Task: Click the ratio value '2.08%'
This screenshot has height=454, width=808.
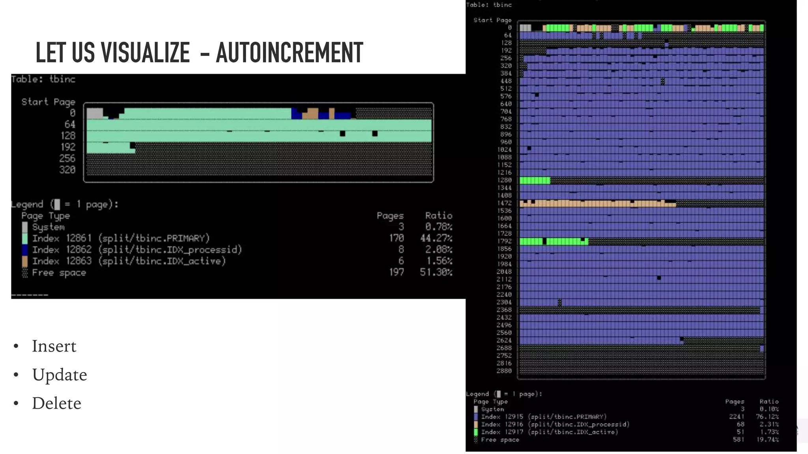Action: click(439, 250)
